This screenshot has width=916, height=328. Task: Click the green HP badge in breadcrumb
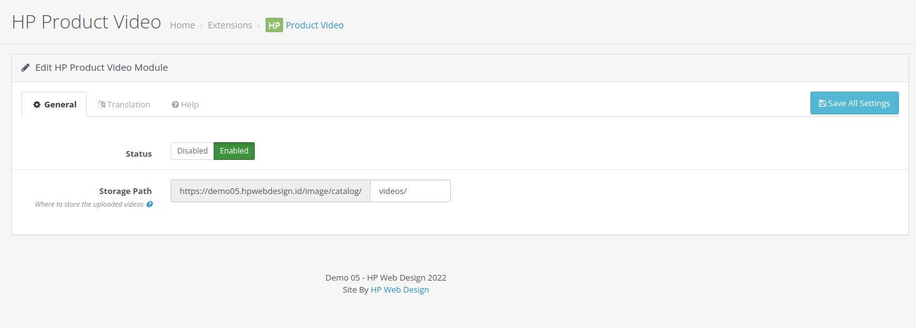pos(274,25)
